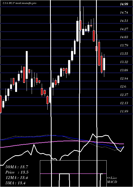Screen dimensions: 133x187
Task: Click the 14.27 price axis label
Action: 124,29
